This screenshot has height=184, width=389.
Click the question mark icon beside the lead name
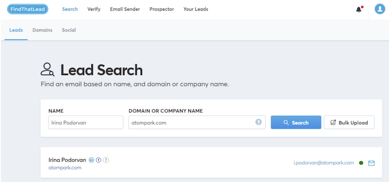tap(106, 160)
